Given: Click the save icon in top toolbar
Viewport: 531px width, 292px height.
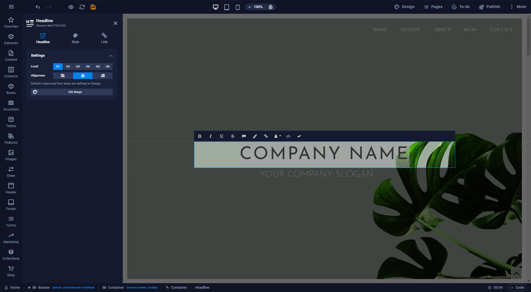Looking at the screenshot, I should pyautogui.click(x=93, y=7).
